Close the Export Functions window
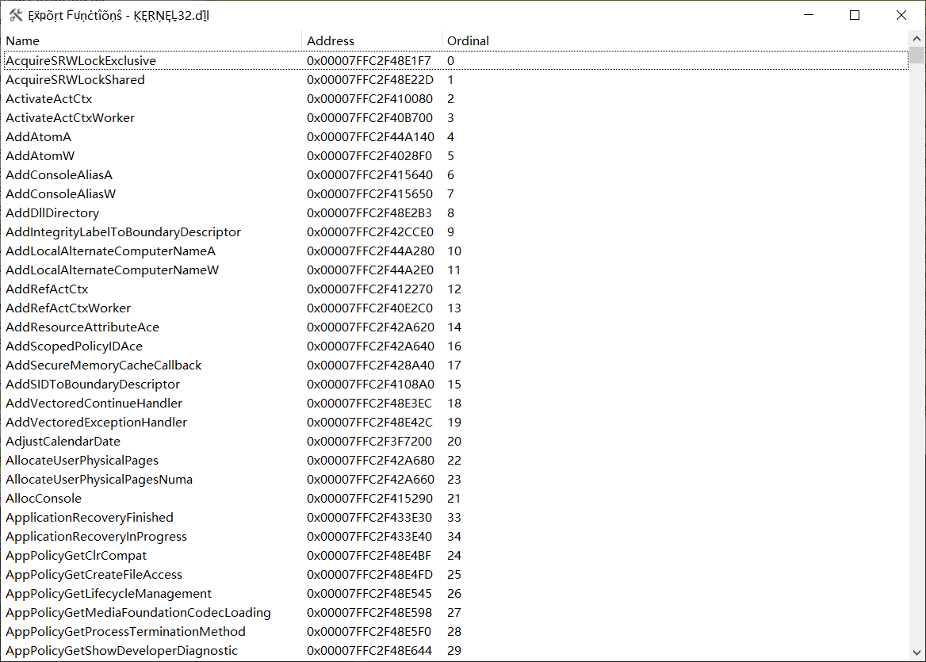926x662 pixels. [901, 15]
